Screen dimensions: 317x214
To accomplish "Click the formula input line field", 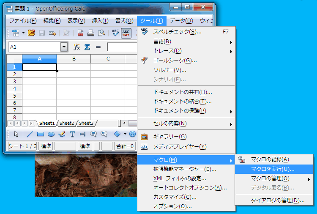I will (x=122, y=47).
